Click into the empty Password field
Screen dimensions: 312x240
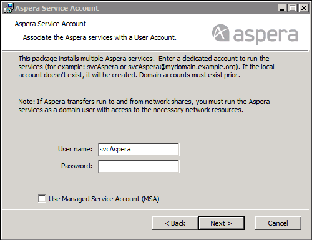coord(139,166)
